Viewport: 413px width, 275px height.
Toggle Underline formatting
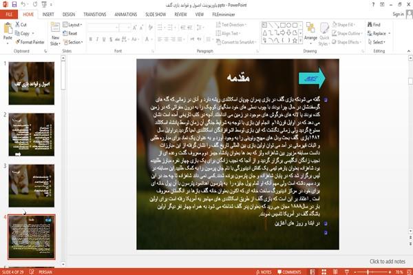104,39
